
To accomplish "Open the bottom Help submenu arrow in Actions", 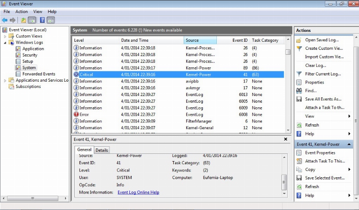I will [x=350, y=196].
